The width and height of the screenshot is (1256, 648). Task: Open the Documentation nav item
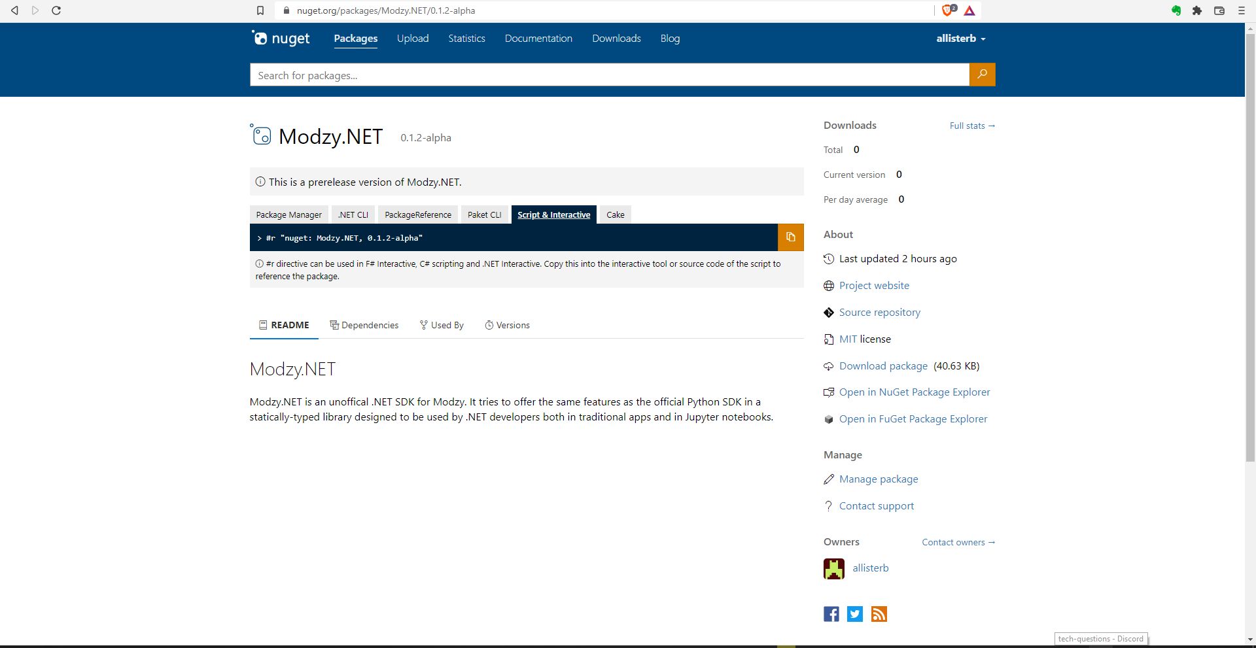click(x=538, y=38)
